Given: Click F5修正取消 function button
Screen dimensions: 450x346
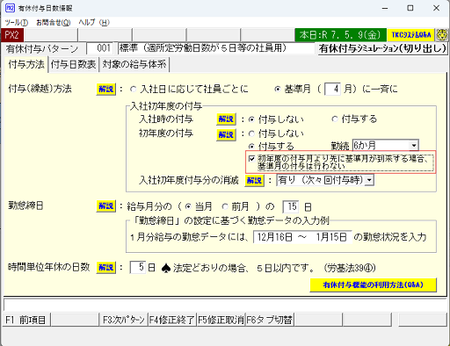Looking at the screenshot, I should click(x=221, y=320).
